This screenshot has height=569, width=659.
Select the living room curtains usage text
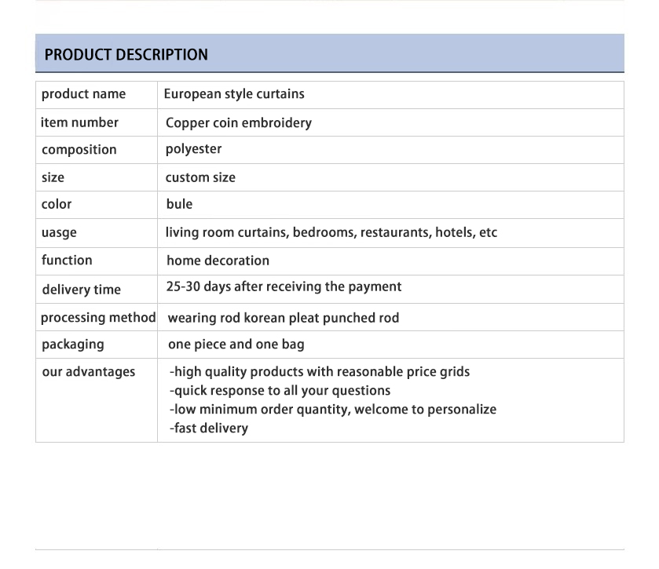(331, 232)
